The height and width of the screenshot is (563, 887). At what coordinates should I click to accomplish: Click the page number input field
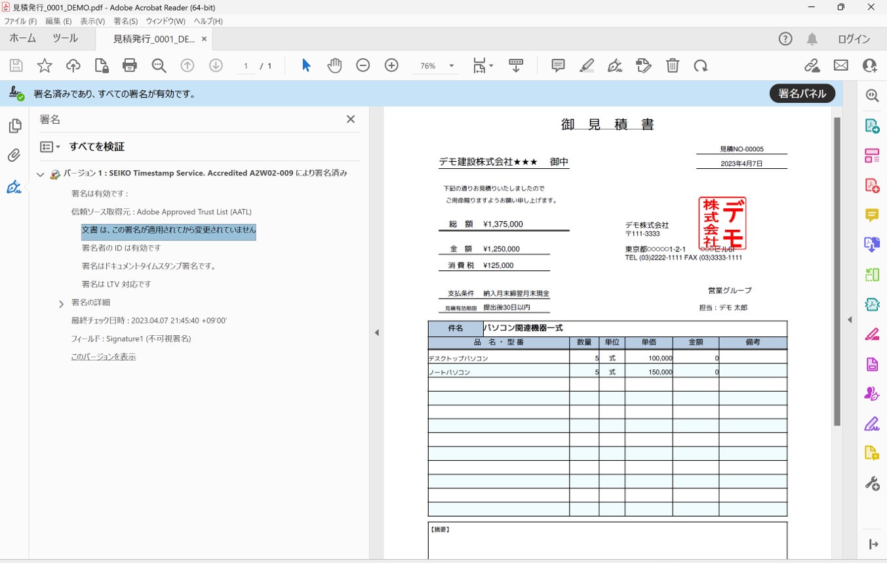(246, 66)
